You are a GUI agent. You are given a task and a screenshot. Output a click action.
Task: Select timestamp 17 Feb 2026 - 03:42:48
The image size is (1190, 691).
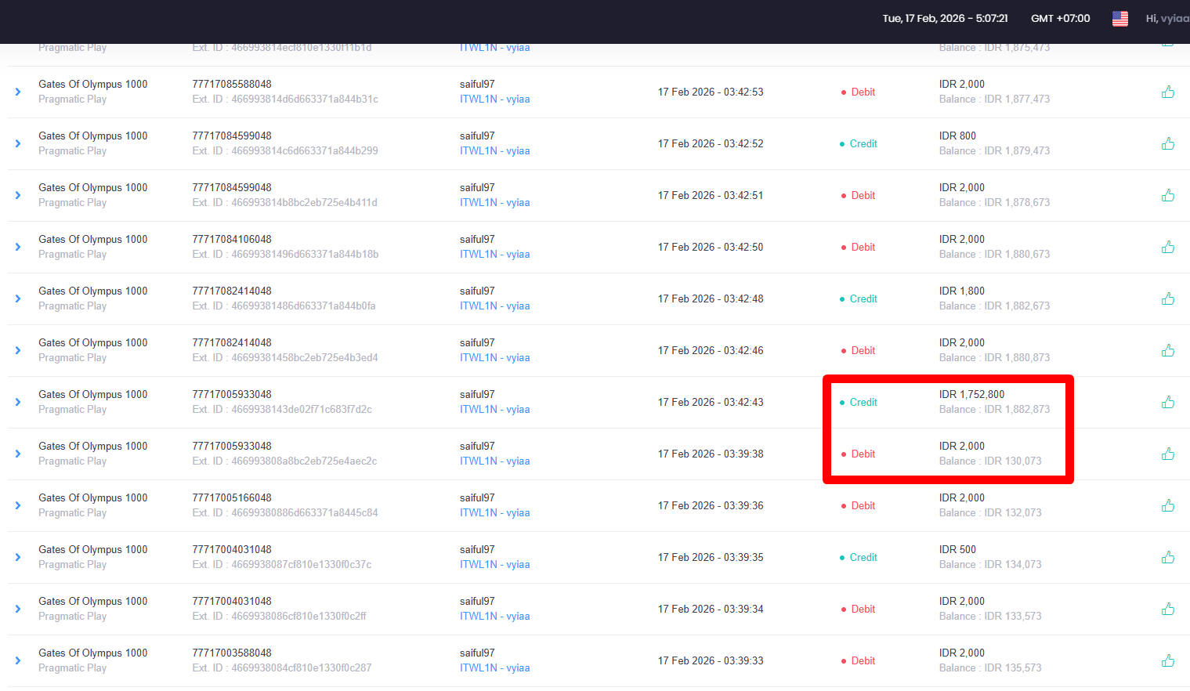[x=711, y=298]
